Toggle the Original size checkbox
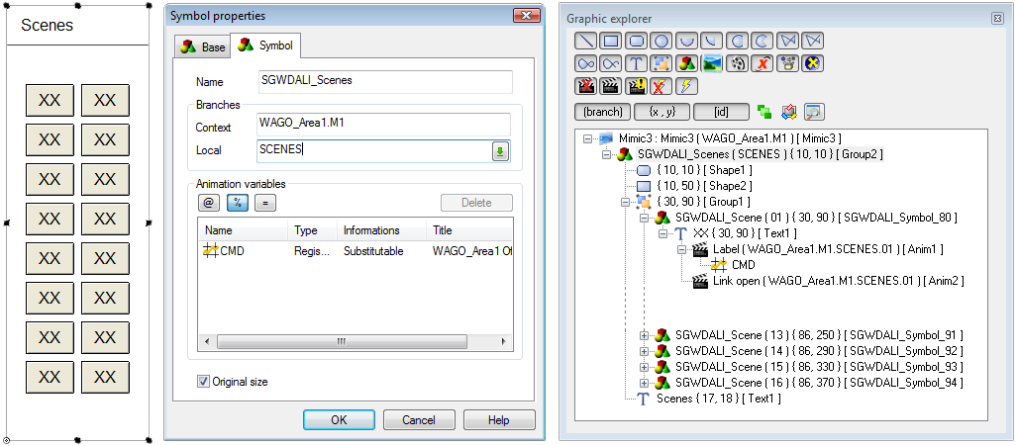Screen dimensions: 1017x446 203,382
